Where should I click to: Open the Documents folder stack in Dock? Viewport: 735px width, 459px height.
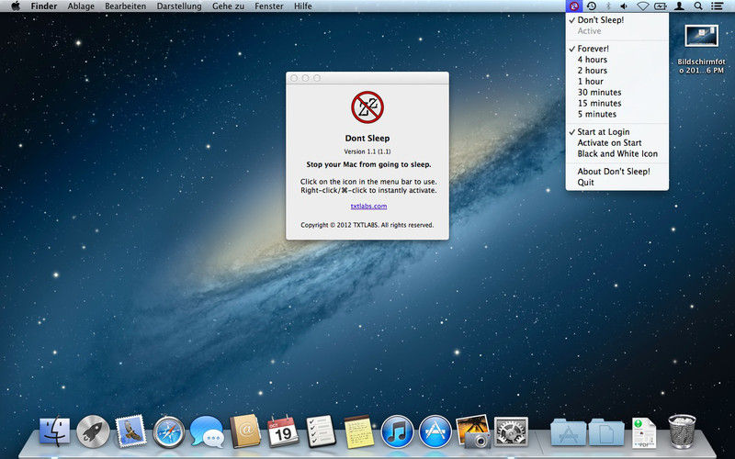(x=606, y=431)
